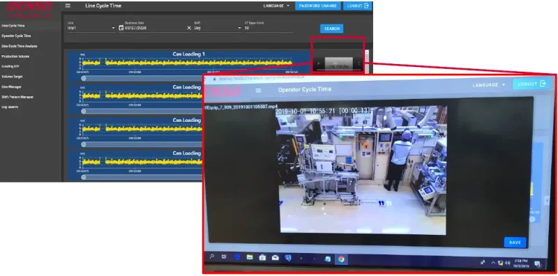The height and width of the screenshot is (276, 558).
Task: Clear the Business Date with the X icon
Action: 189,28
